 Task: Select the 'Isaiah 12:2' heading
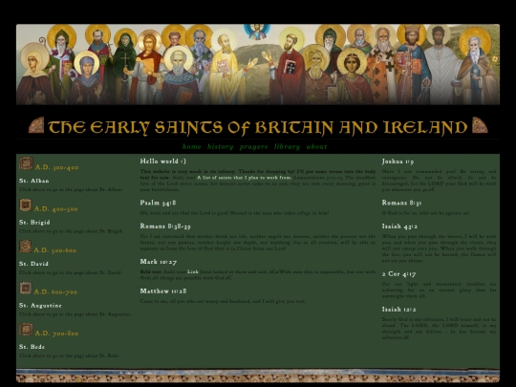click(398, 310)
